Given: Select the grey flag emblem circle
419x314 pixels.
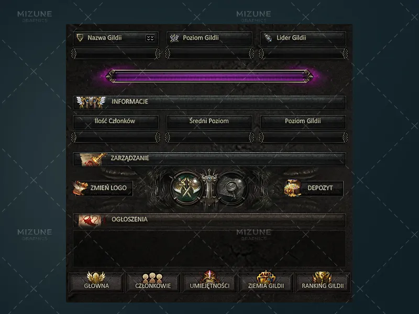Looking at the screenshot, I should point(231,188).
